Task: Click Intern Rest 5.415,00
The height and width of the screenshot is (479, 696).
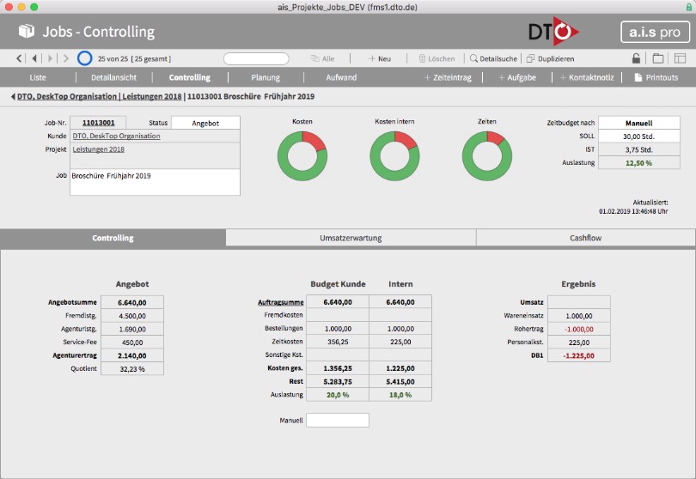Action: point(400,381)
